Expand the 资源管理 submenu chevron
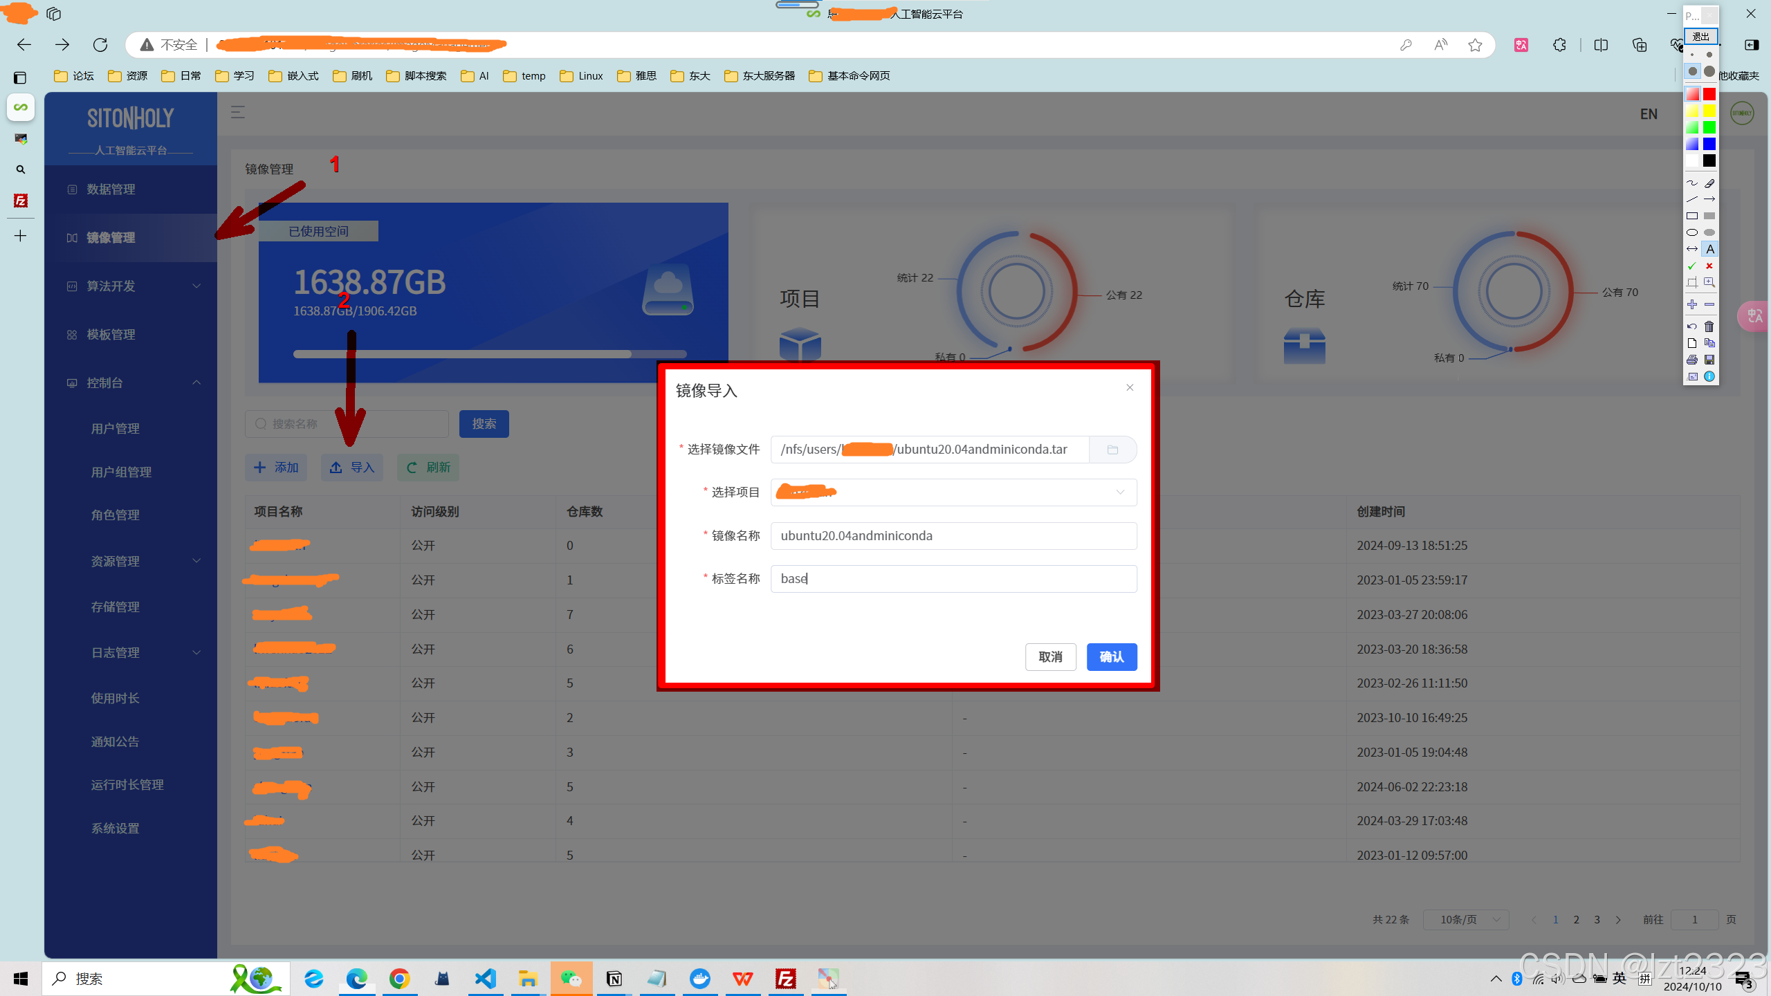The width and height of the screenshot is (1771, 996). click(196, 561)
